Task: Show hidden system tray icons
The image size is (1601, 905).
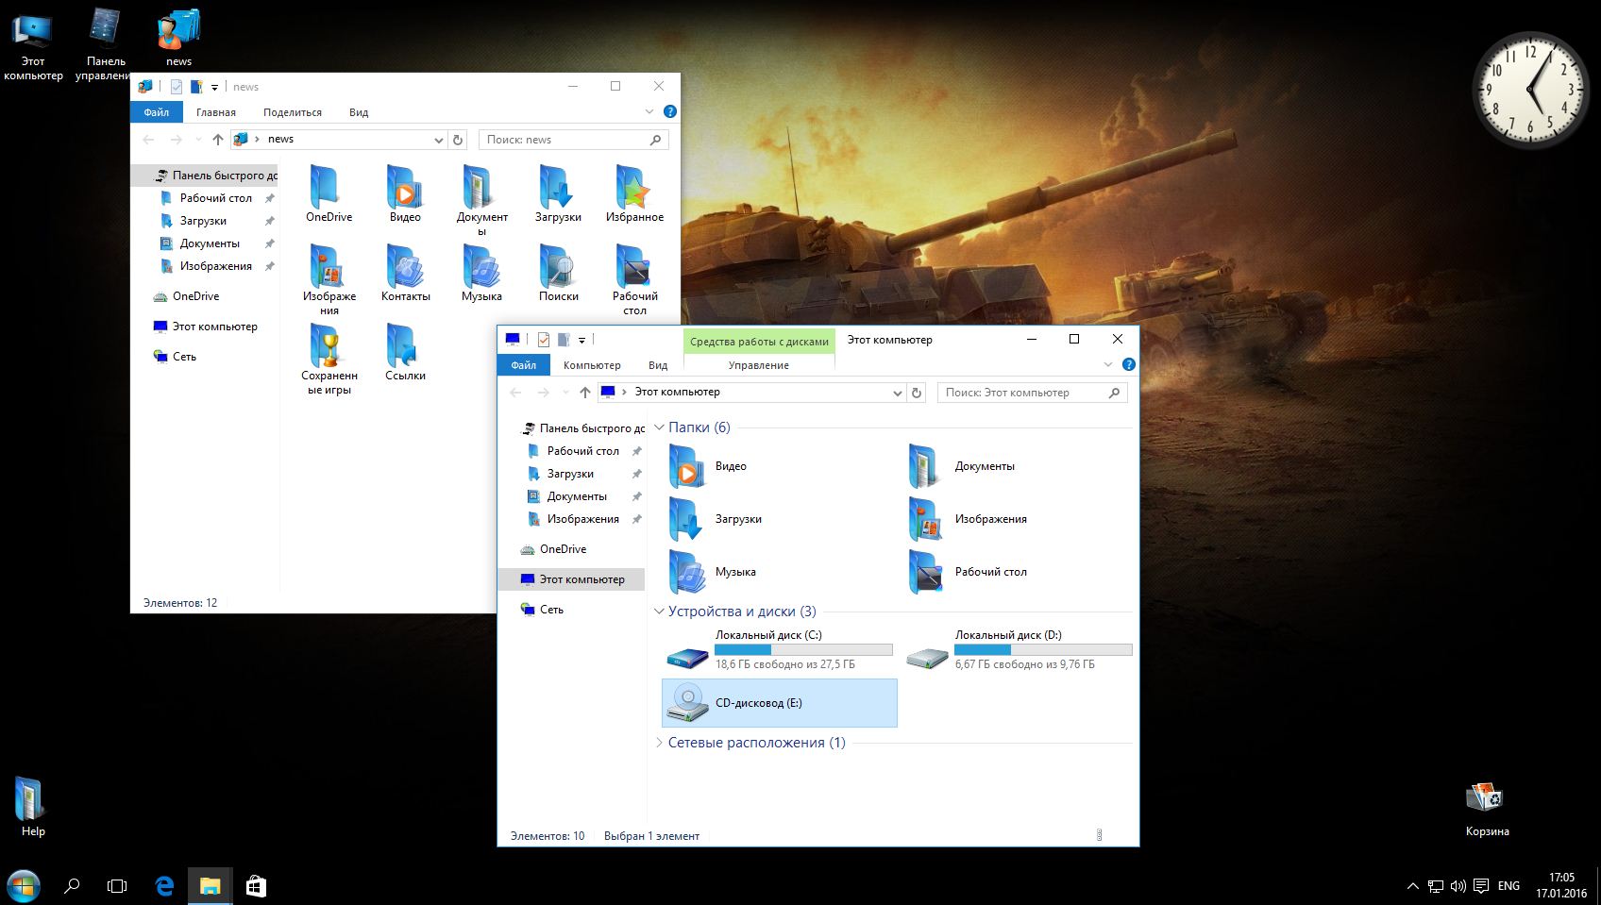Action: pos(1412,886)
